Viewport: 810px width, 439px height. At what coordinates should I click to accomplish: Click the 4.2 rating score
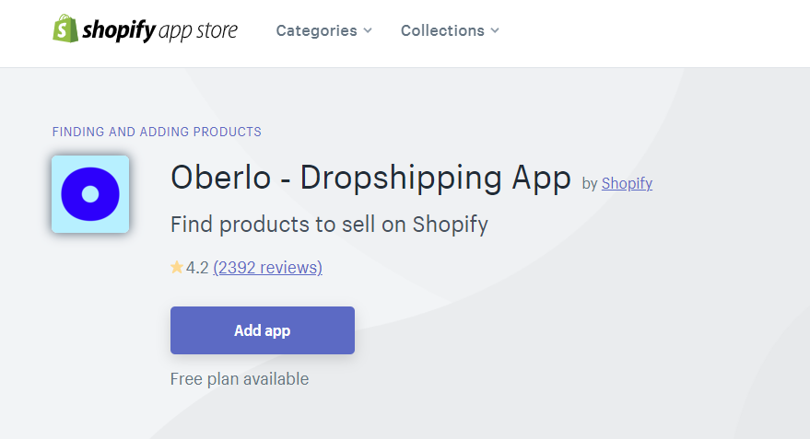197,267
